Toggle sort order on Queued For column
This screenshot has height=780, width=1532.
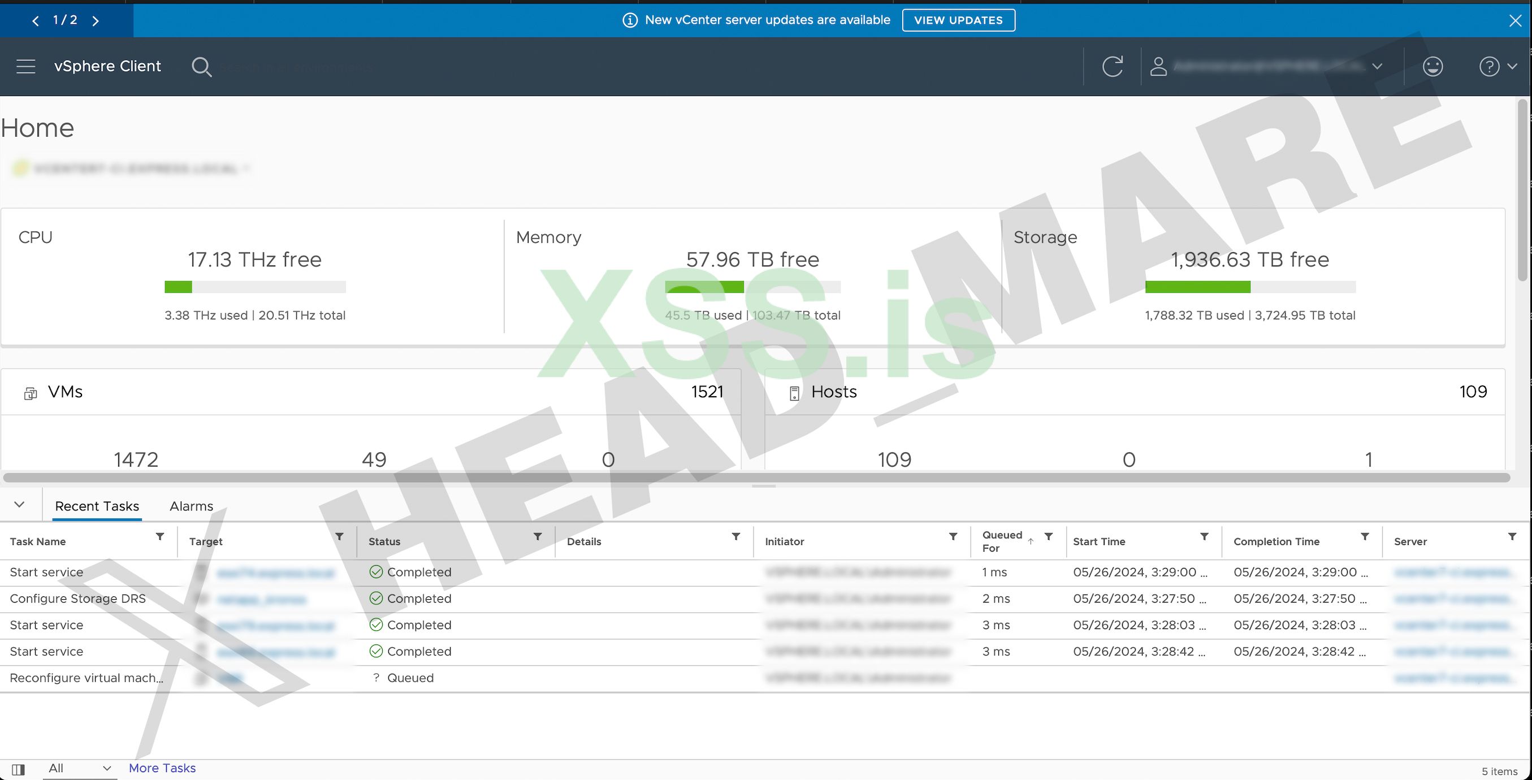pos(1032,541)
